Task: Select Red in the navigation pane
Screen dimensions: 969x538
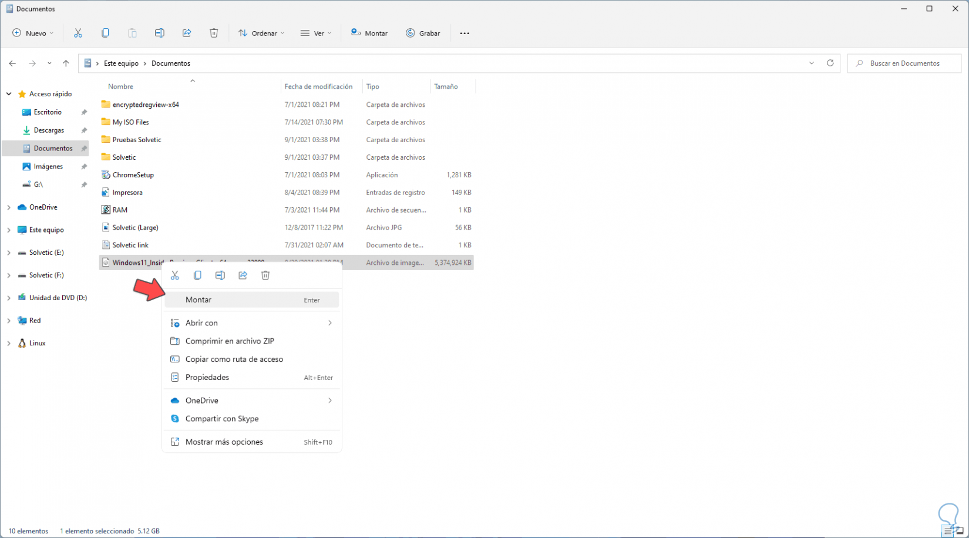Action: [x=35, y=321]
